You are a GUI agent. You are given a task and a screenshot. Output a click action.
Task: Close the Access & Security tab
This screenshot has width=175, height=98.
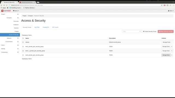click(x=17, y=2)
